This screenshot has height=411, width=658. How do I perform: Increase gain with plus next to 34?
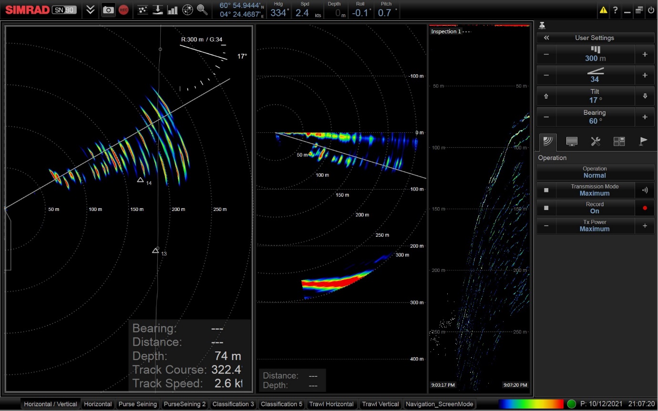(645, 75)
